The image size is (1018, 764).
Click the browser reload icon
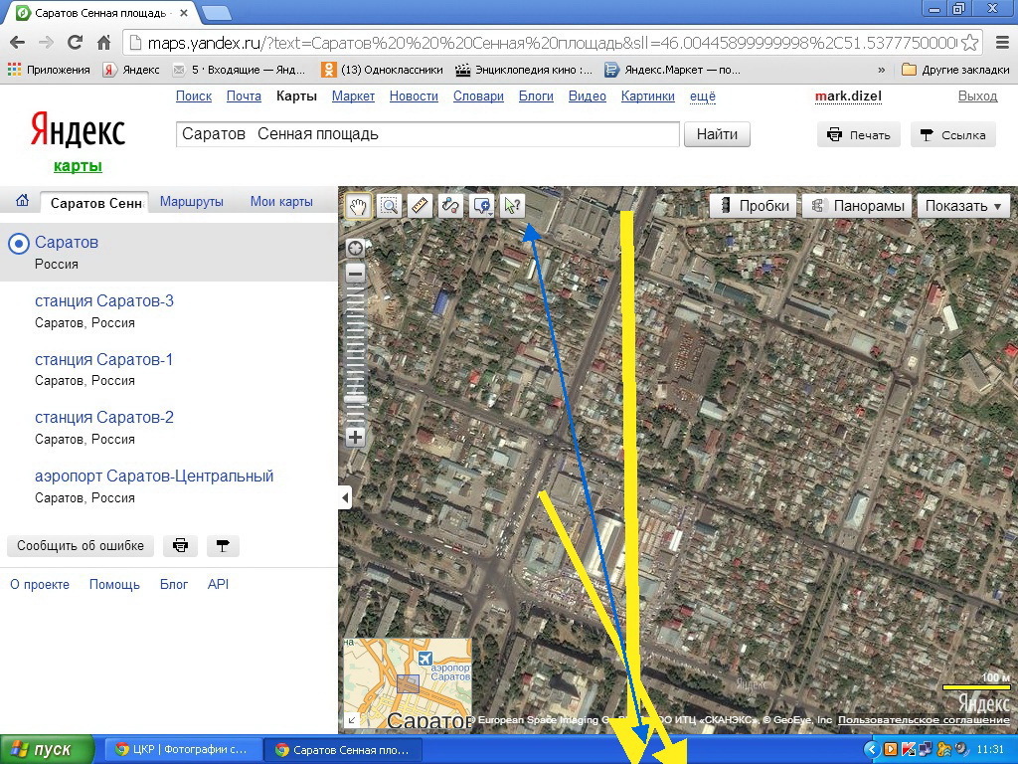76,43
